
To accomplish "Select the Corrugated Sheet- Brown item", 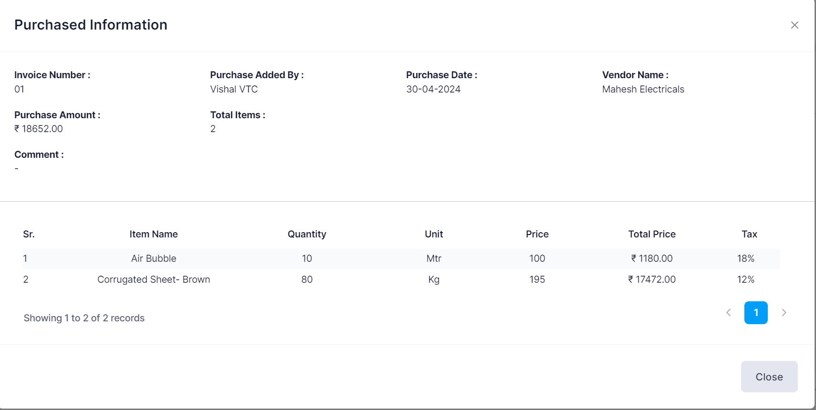I will 154,279.
